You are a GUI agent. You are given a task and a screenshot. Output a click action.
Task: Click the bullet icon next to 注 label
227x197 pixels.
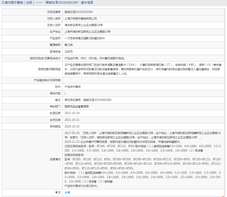(x=56, y=192)
